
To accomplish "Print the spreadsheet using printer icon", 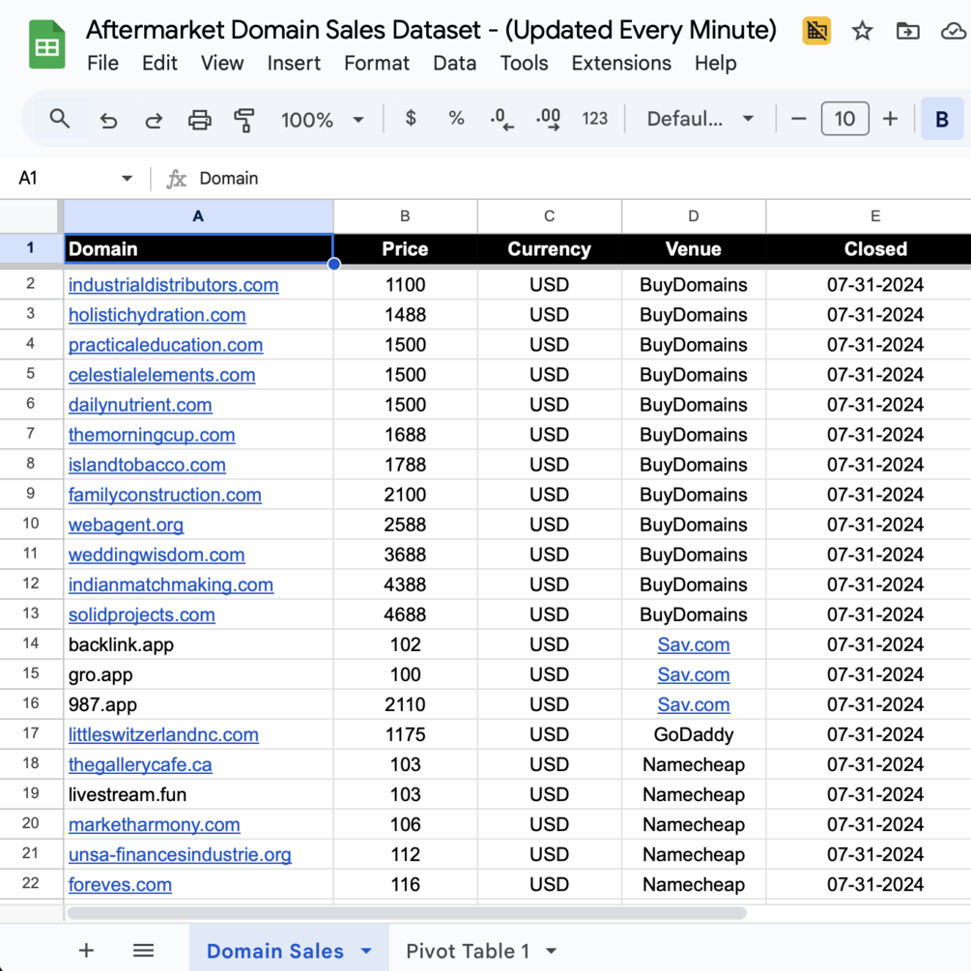I will click(x=199, y=120).
